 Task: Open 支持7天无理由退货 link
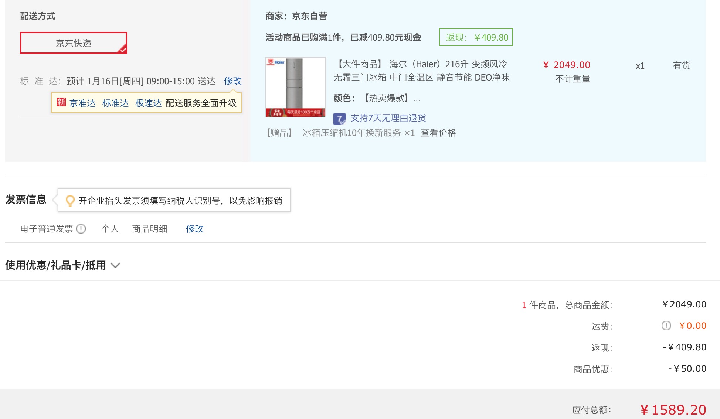(x=388, y=118)
